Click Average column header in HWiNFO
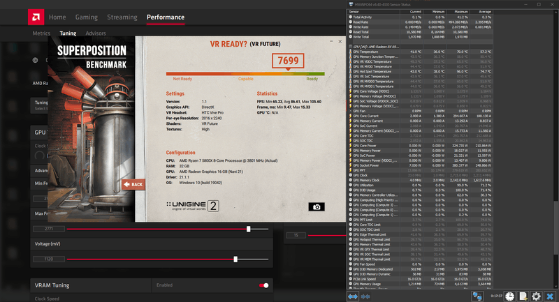Image resolution: width=559 pixels, height=302 pixels. tap(481, 12)
